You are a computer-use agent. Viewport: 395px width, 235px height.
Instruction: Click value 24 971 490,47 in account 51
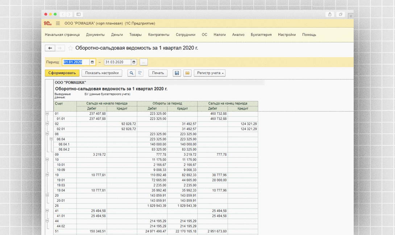pos(156,231)
